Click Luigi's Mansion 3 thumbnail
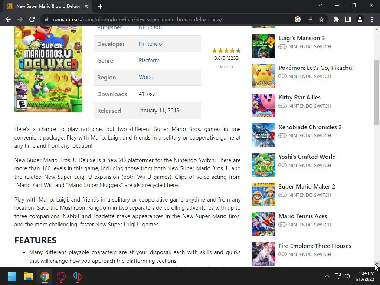Screen dimensions: 380x285 [263, 46]
